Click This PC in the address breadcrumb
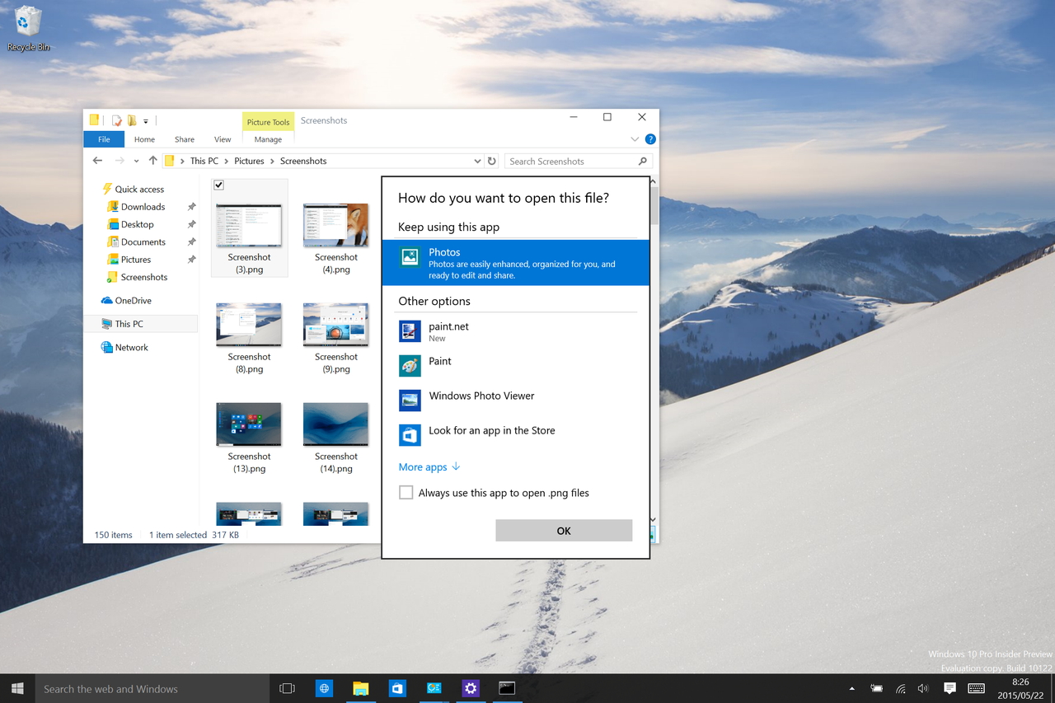1055x703 pixels. click(x=204, y=161)
